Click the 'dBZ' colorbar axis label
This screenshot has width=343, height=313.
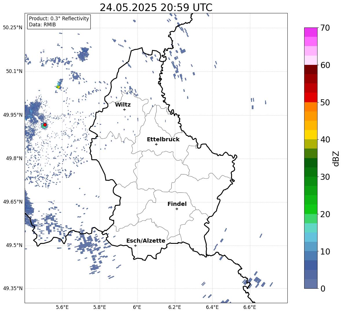[336, 158]
